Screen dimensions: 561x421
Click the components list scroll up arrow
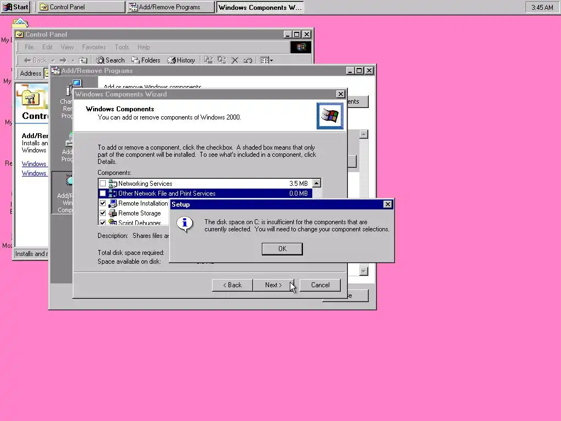(x=316, y=183)
